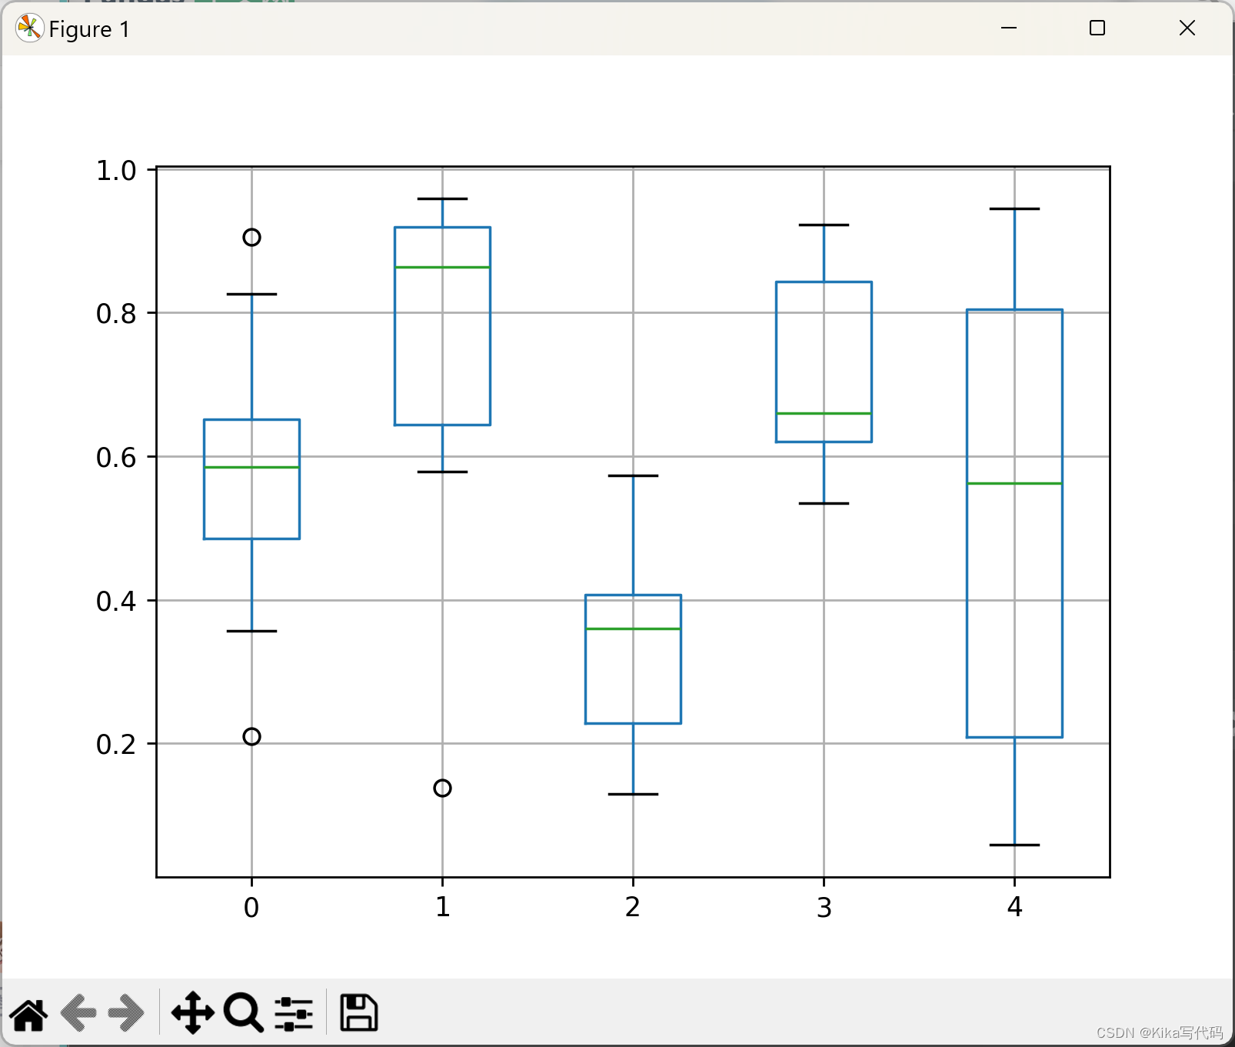Click top whisker cap of box 4
The image size is (1235, 1047).
1014,208
